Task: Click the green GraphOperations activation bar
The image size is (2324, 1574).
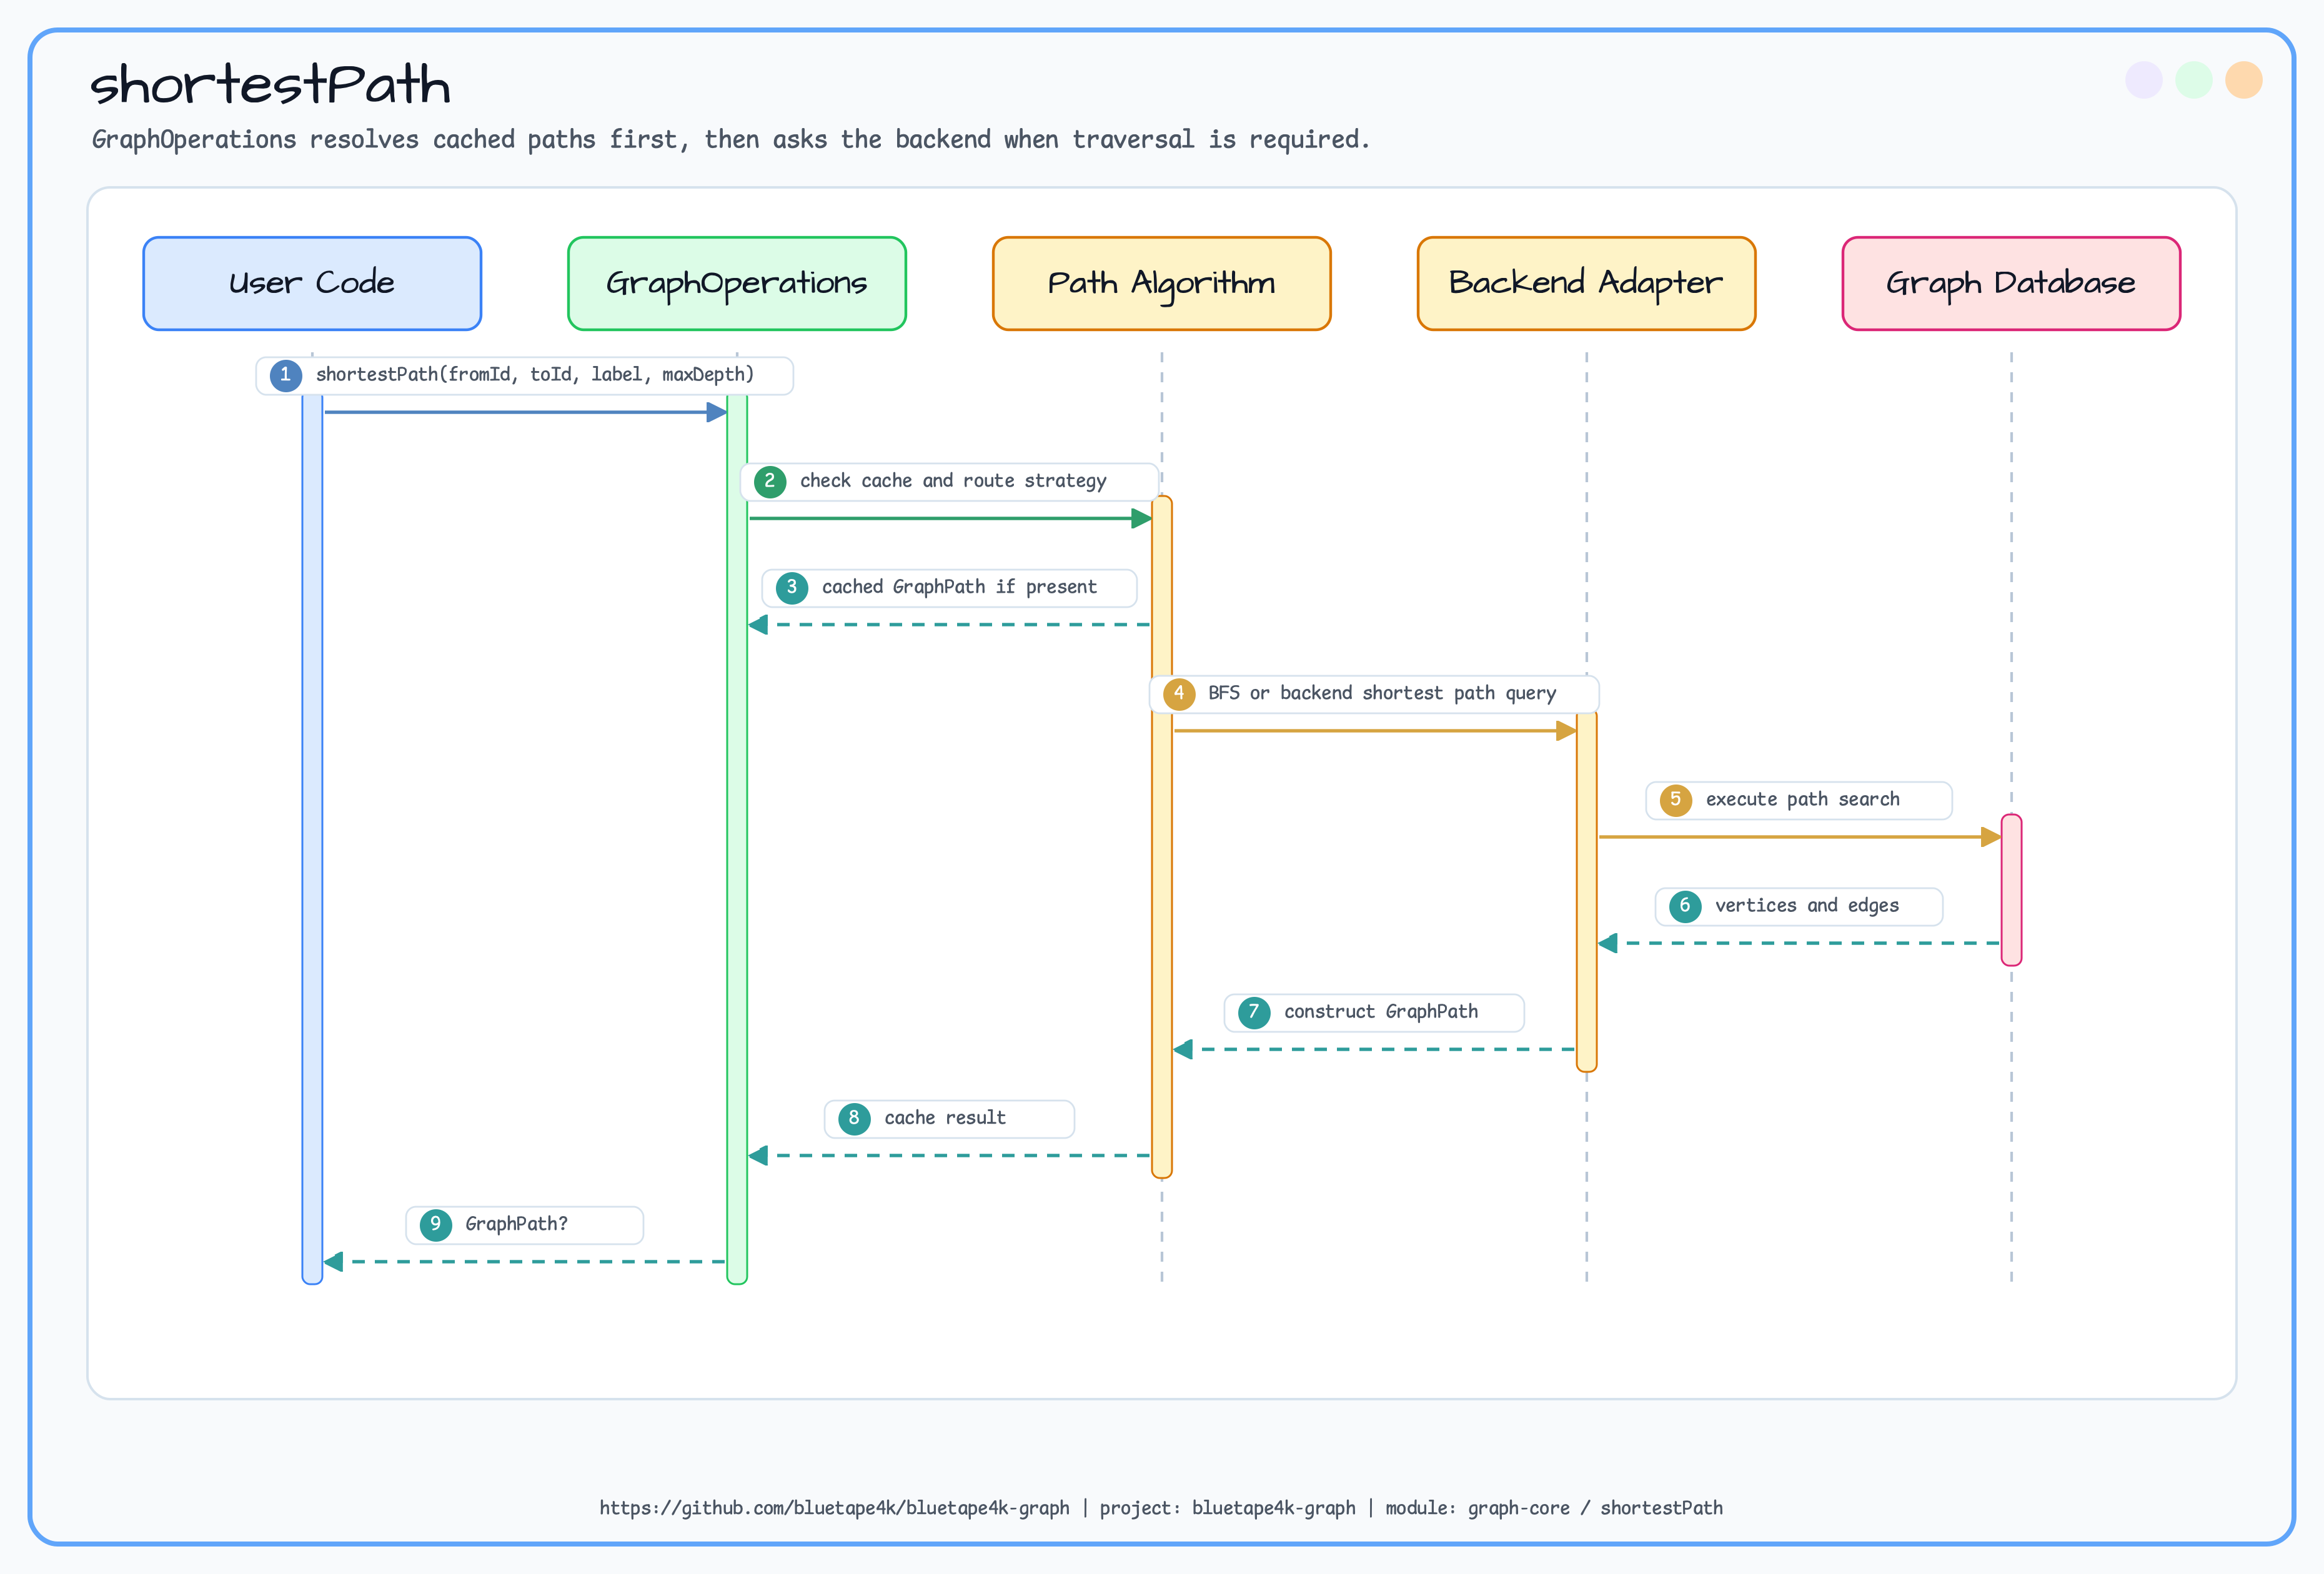Action: pos(737,838)
